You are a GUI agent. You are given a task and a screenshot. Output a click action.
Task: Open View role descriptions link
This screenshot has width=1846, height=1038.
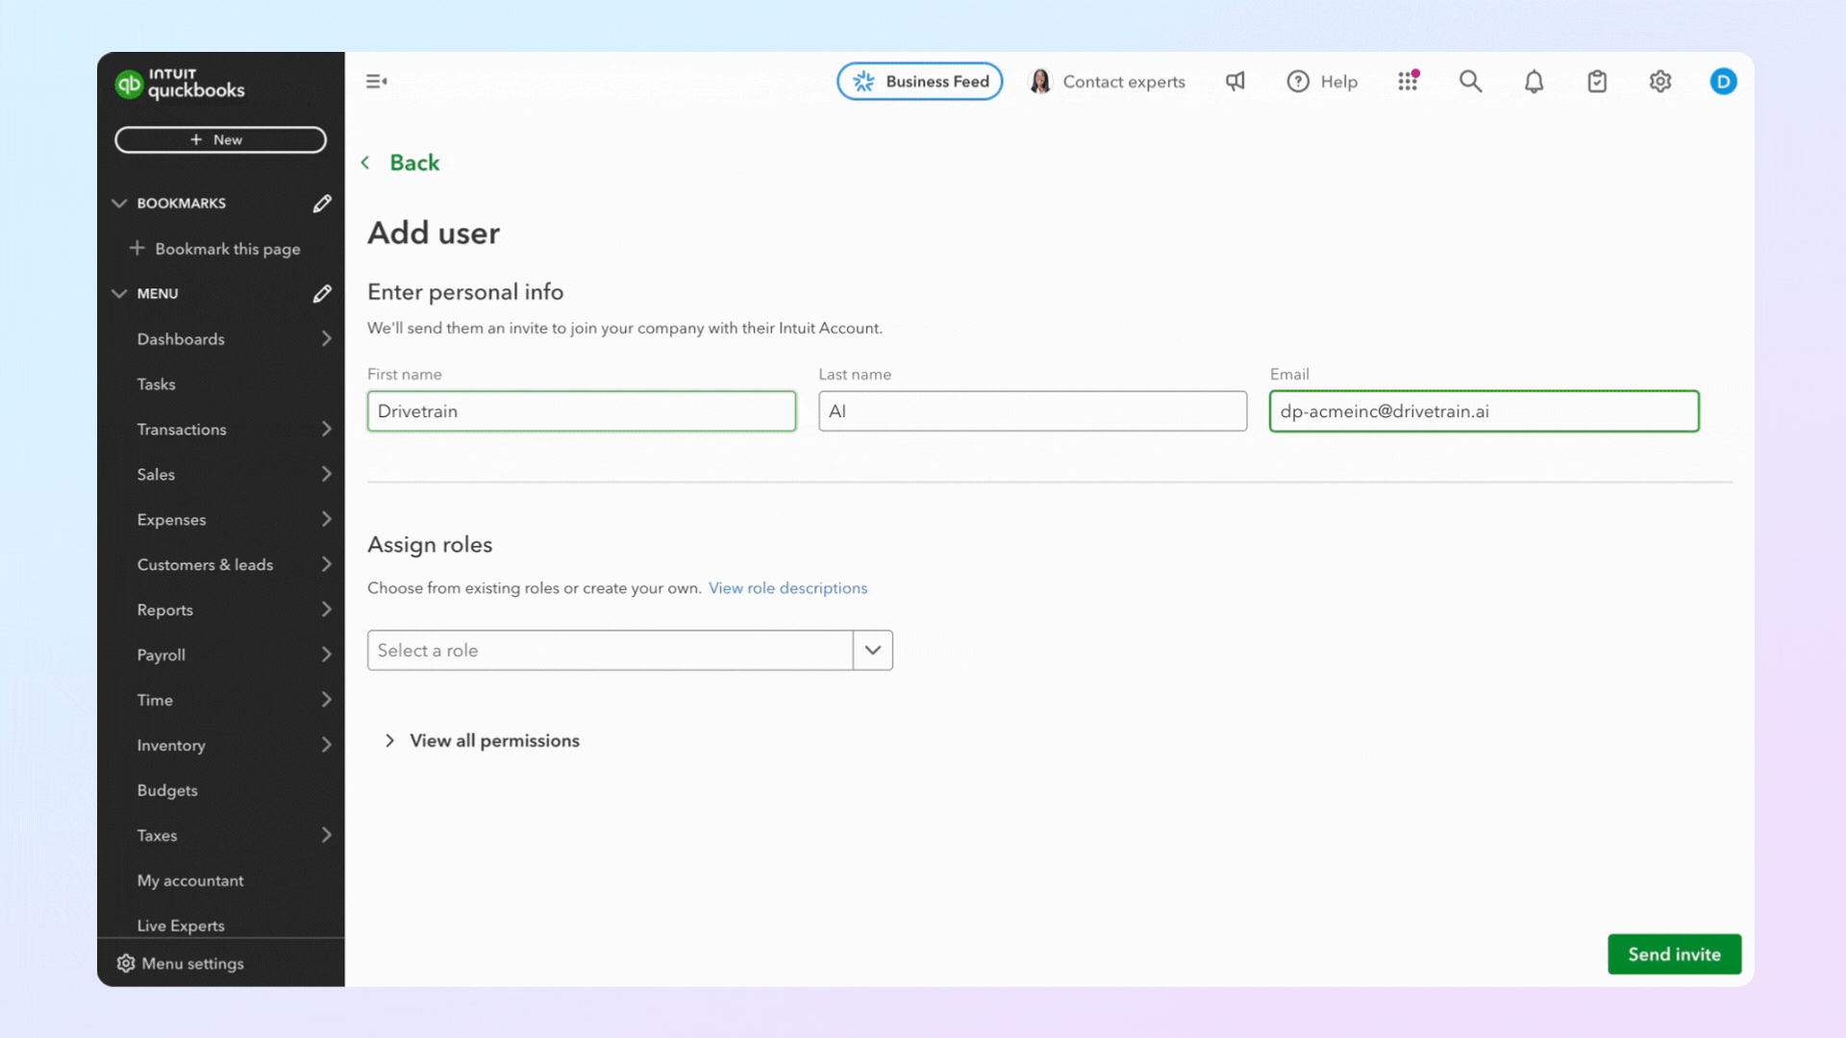(x=787, y=588)
